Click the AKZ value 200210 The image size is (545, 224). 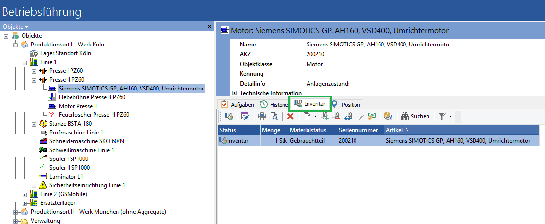pyautogui.click(x=315, y=54)
